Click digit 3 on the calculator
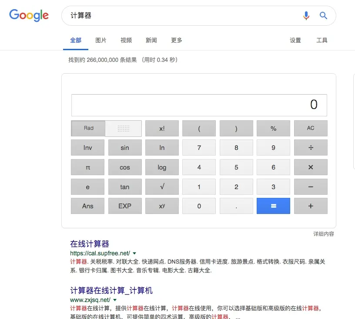The width and height of the screenshot is (355, 319). [274, 187]
